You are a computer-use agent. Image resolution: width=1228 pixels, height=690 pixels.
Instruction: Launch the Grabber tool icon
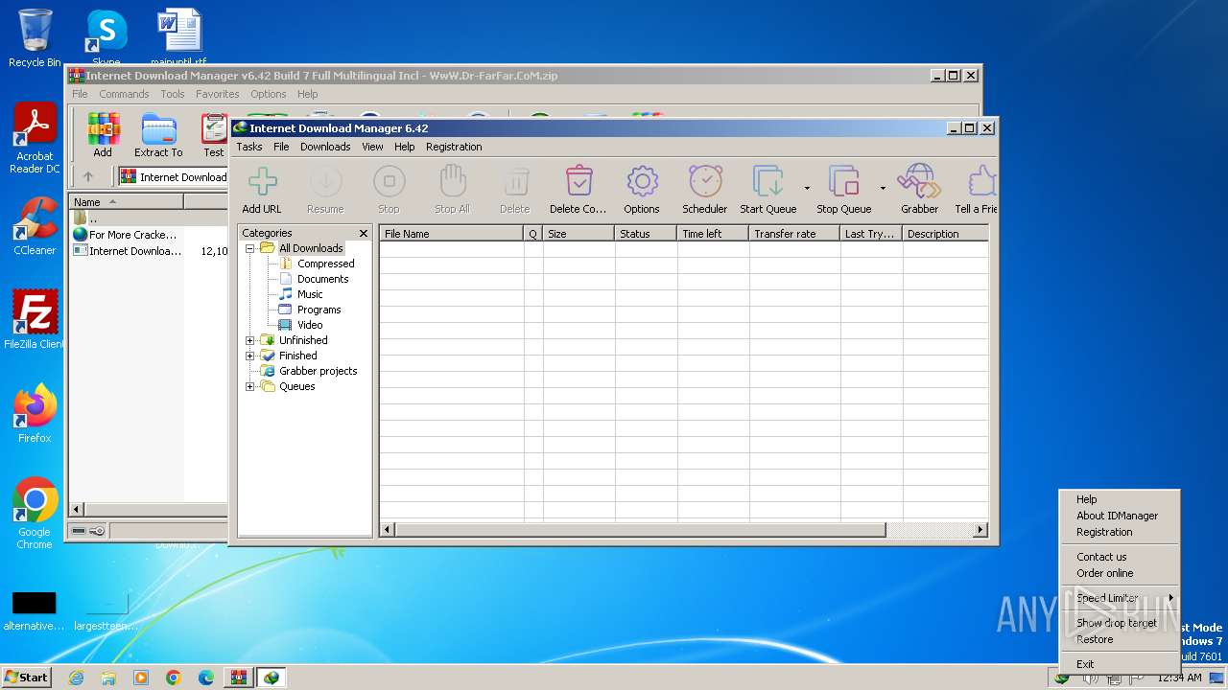[x=919, y=181]
